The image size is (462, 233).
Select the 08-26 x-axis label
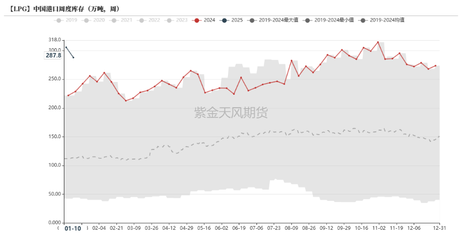pyautogui.click(x=309, y=228)
